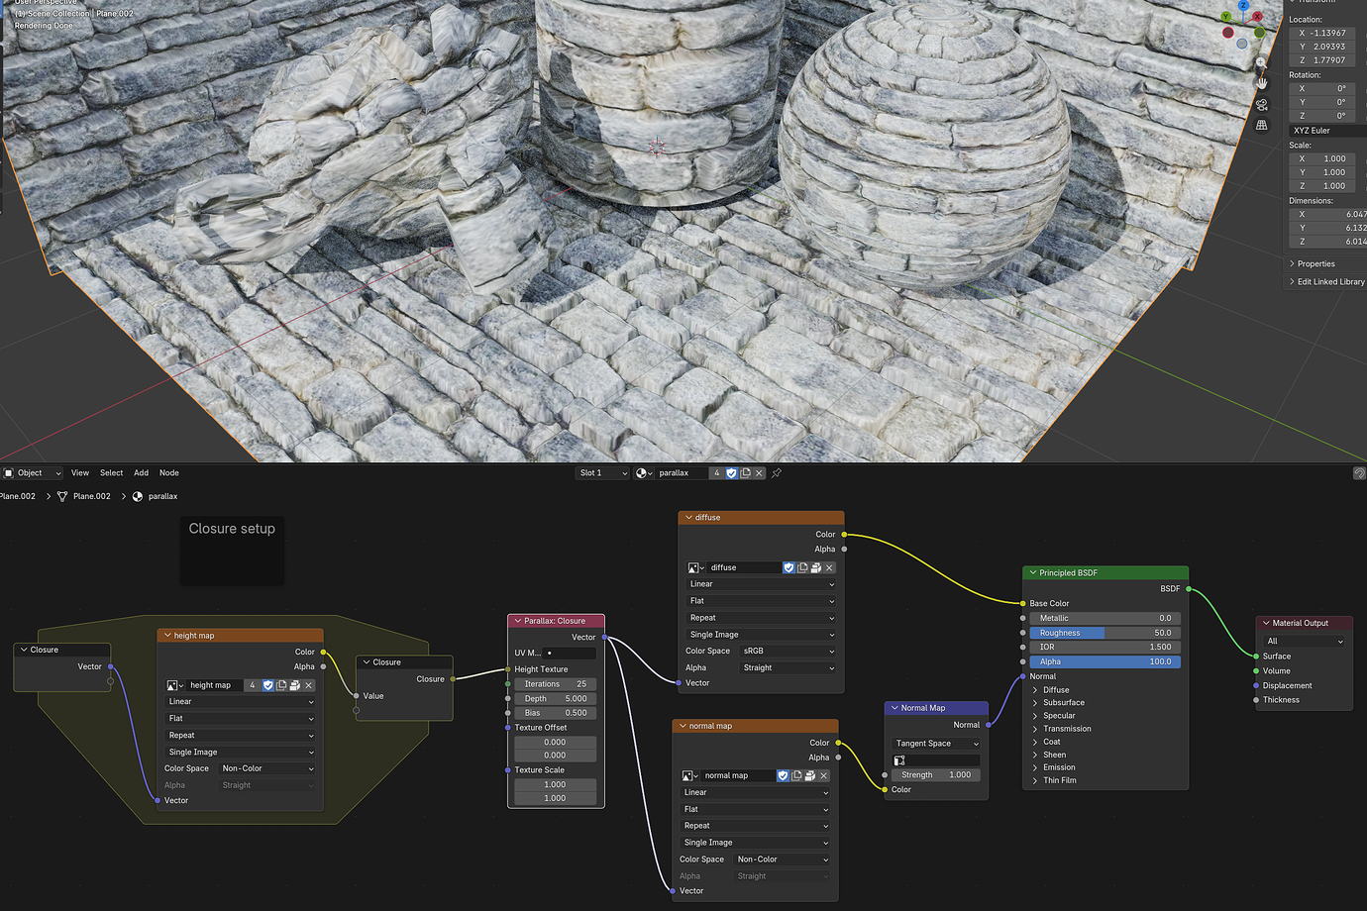Open the View menu in node editor
This screenshot has width=1367, height=911.
point(80,473)
